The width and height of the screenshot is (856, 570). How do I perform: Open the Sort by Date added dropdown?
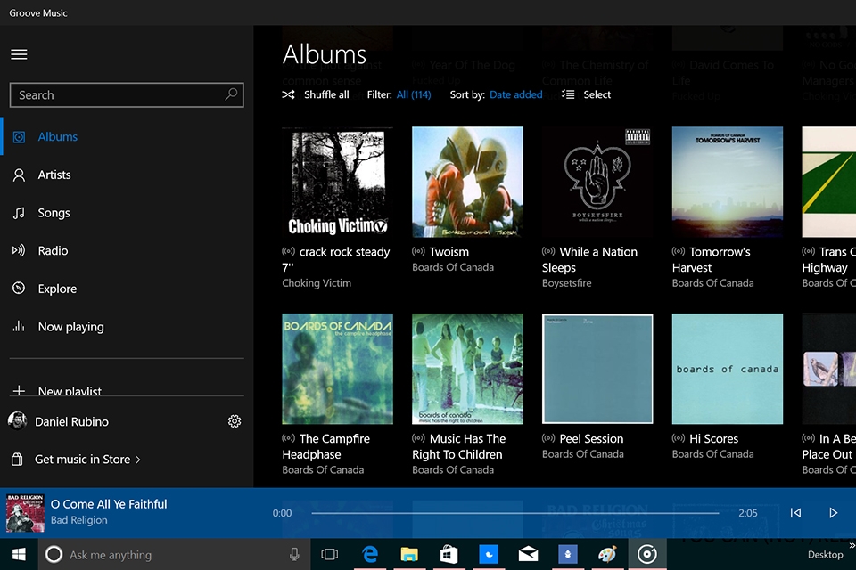515,94
